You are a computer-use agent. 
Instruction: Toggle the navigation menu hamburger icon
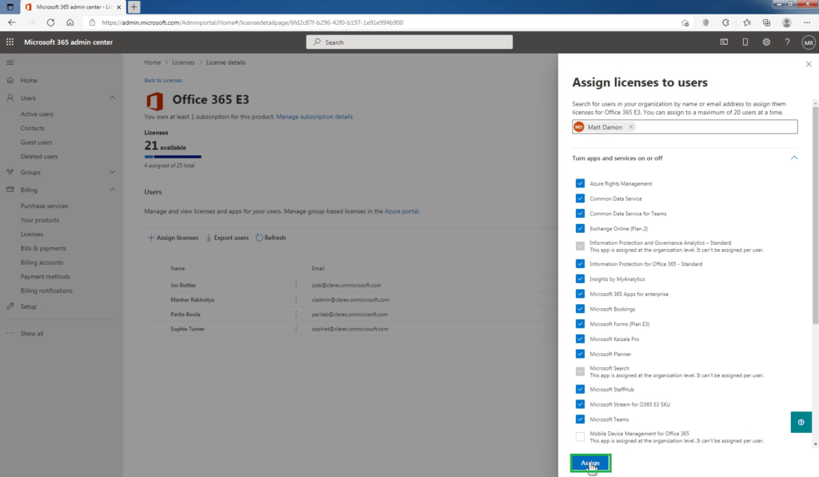[10, 62]
